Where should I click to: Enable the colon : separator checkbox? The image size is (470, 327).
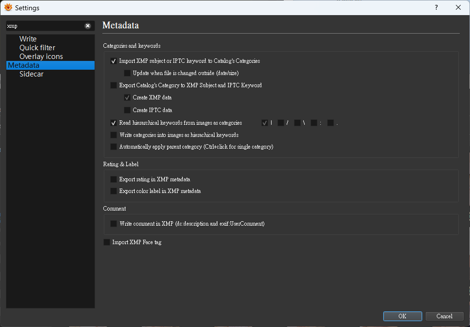click(314, 123)
